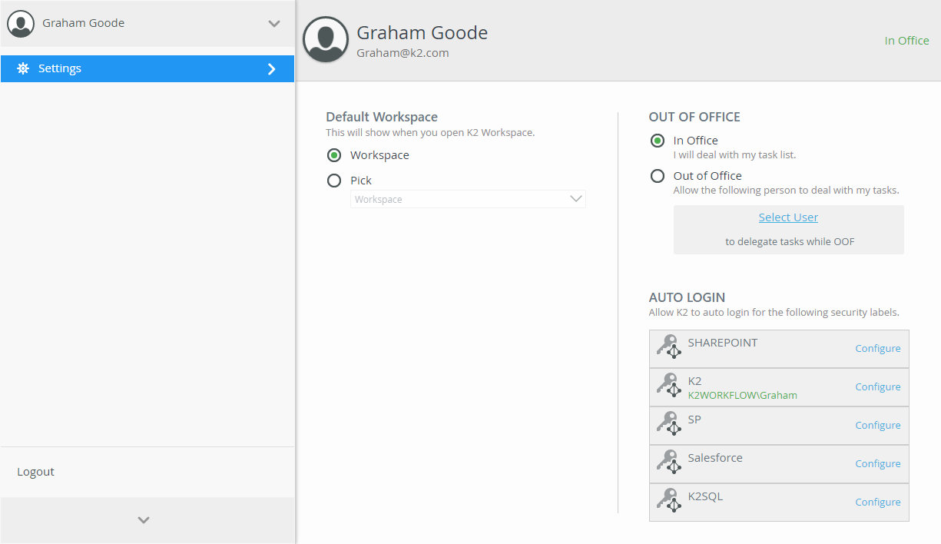Click the K2SQL key icon
The image size is (941, 544).
coord(669,501)
